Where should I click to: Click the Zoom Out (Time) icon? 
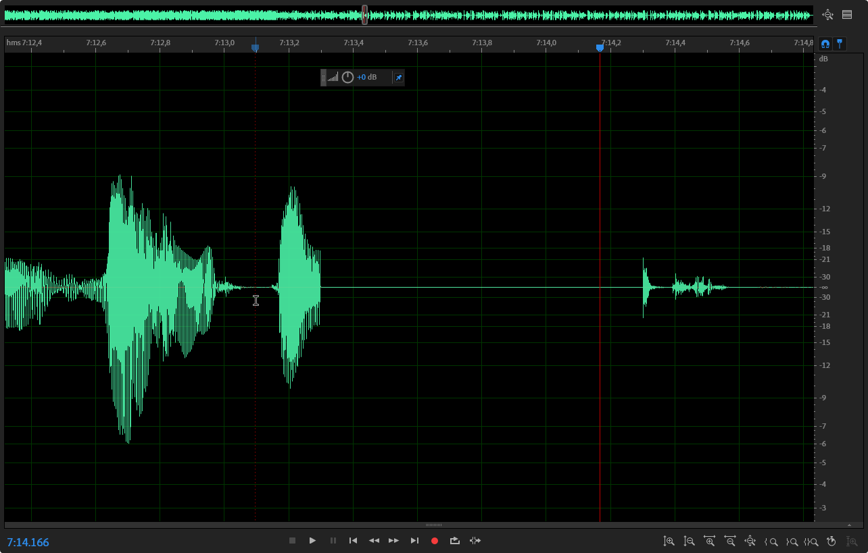pos(729,541)
